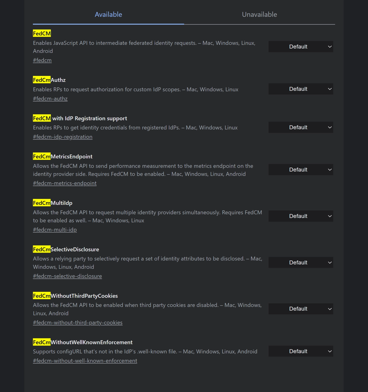Click the FedCmAuthz flag title
This screenshot has width=368, height=392.
pyautogui.click(x=49, y=80)
